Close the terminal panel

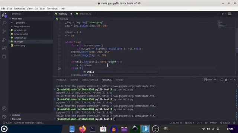235,80
